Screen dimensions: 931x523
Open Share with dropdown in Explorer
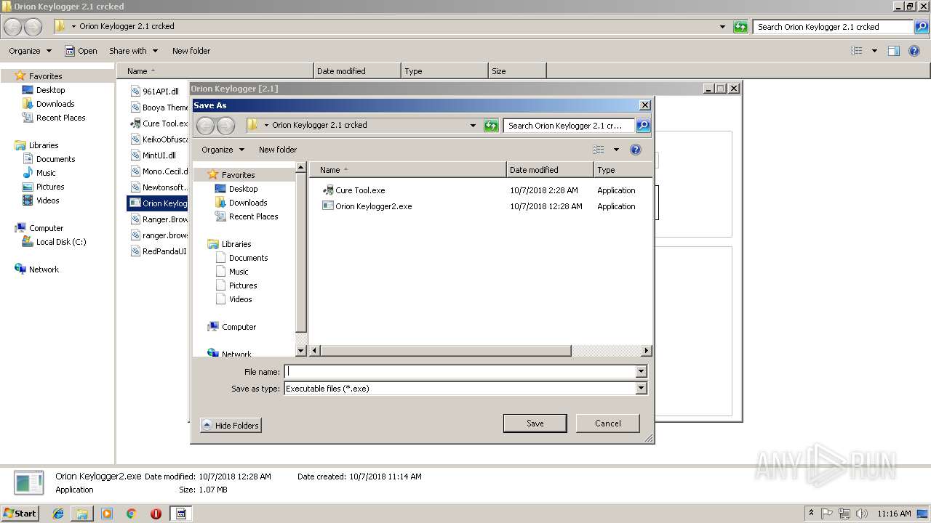tap(133, 51)
